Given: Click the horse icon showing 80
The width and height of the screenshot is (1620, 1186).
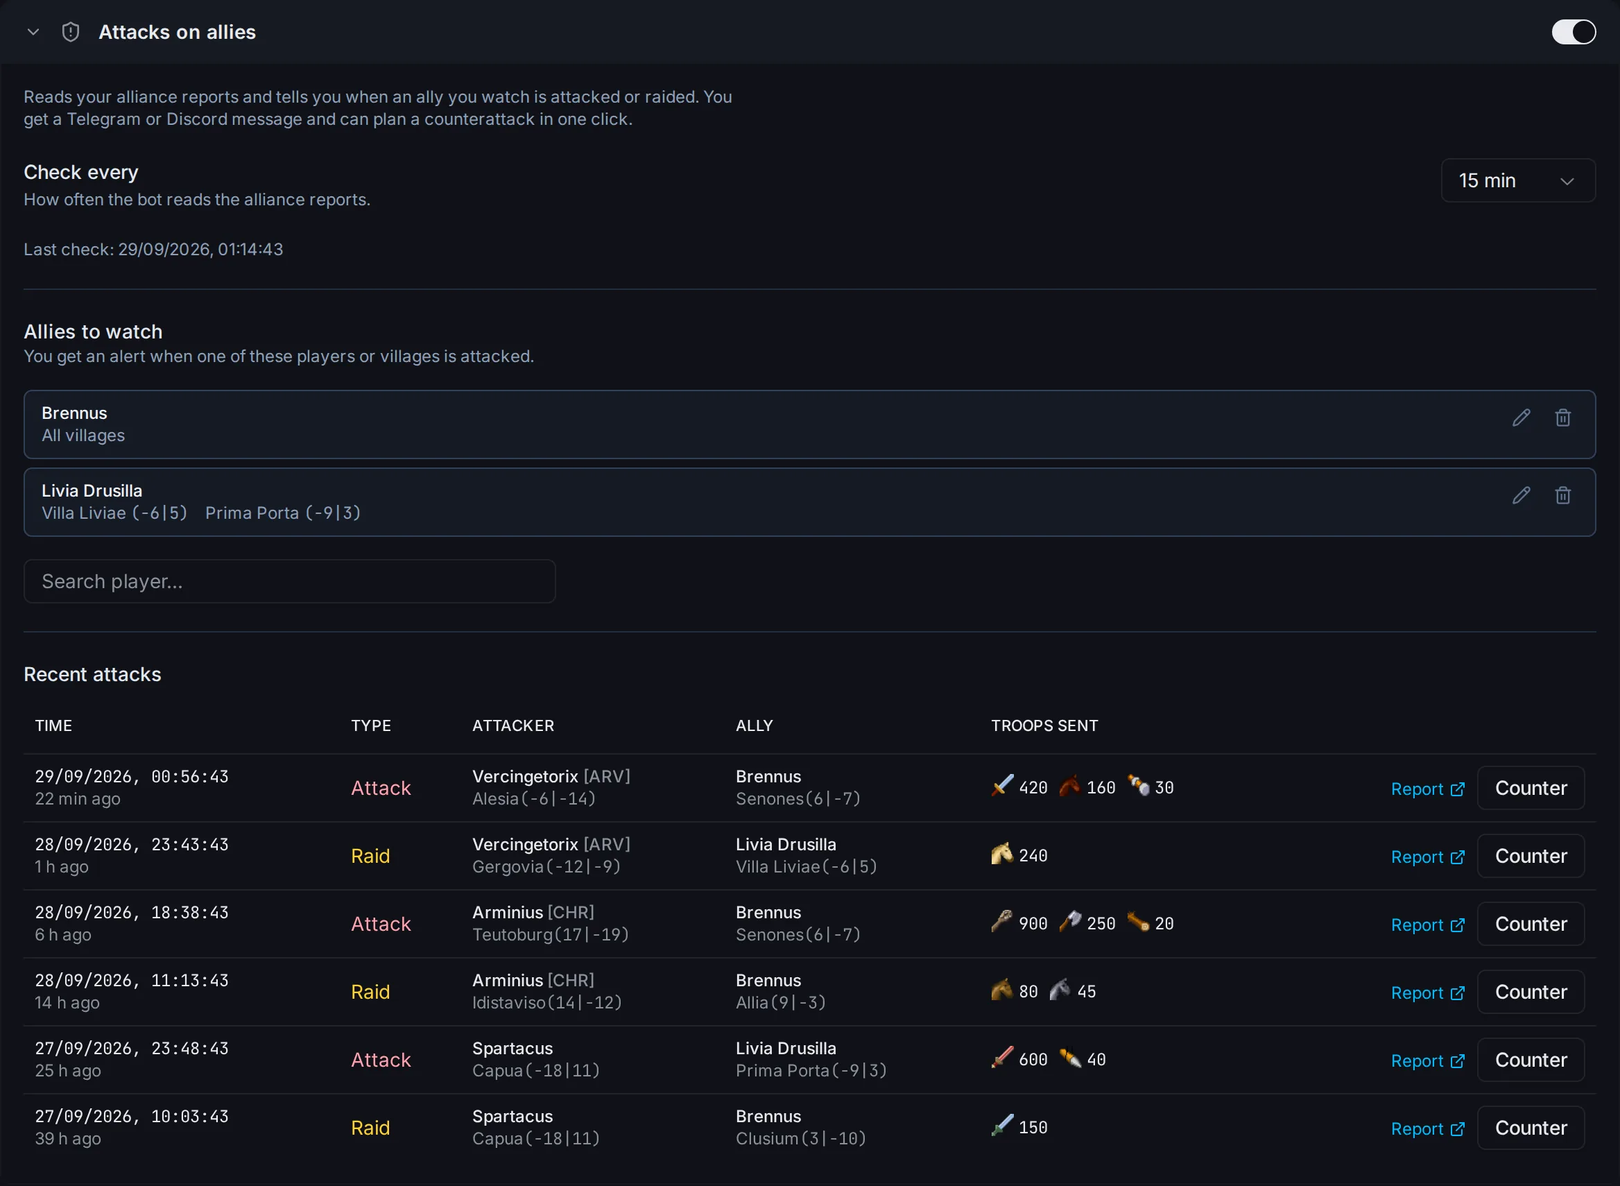Looking at the screenshot, I should coord(1002,989).
